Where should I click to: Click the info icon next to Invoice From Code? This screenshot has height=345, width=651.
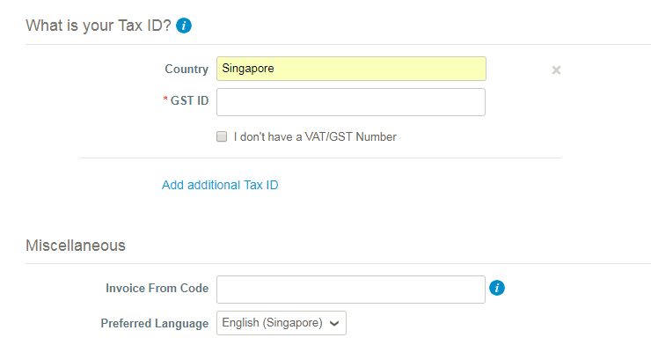point(496,288)
